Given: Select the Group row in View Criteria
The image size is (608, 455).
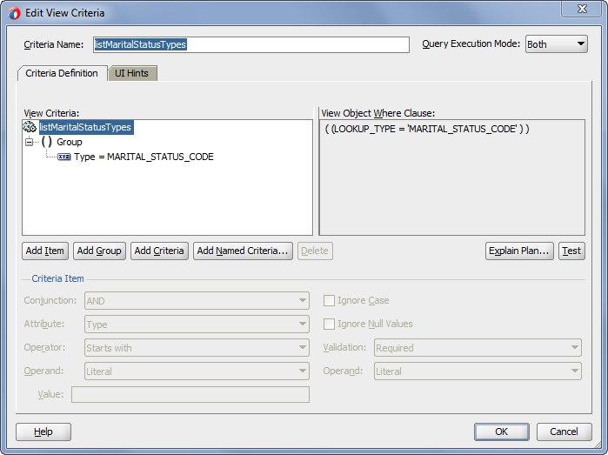Looking at the screenshot, I should coord(70,142).
